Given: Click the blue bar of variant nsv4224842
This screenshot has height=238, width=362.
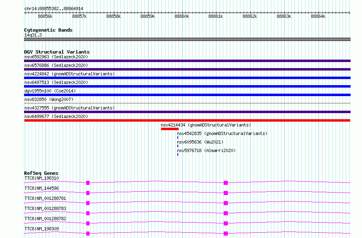Looking at the screenshot, I should [x=187, y=78].
